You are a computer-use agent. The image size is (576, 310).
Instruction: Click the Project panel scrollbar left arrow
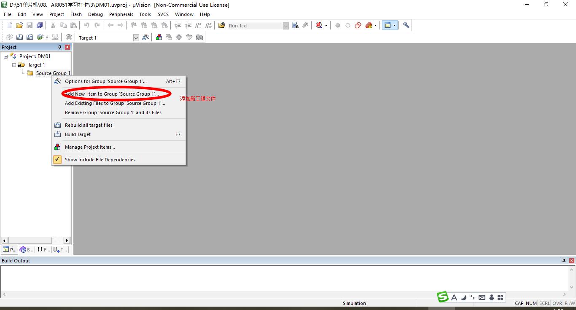click(x=5, y=241)
